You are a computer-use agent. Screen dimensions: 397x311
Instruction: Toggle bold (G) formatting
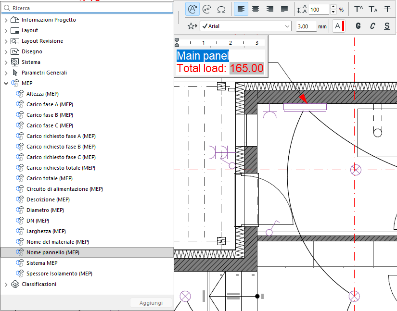click(x=358, y=26)
